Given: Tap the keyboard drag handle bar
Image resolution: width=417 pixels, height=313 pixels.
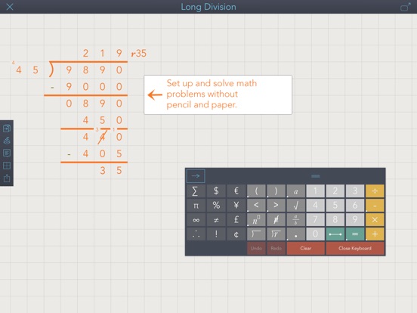Looking at the screenshot, I should 316,176.
